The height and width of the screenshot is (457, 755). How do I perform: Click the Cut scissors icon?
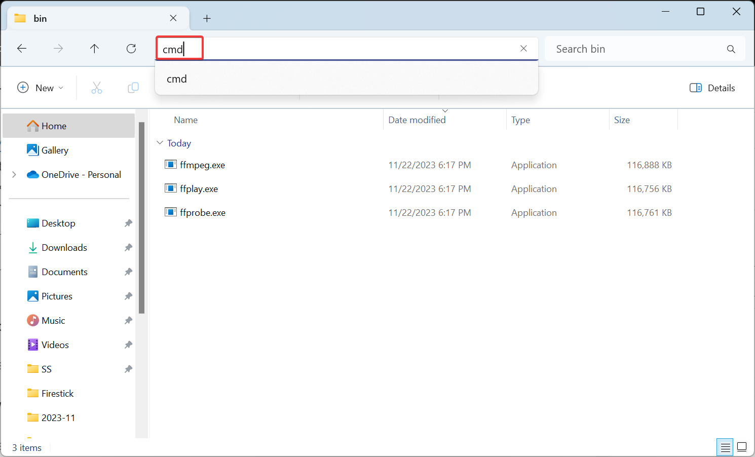pos(97,88)
